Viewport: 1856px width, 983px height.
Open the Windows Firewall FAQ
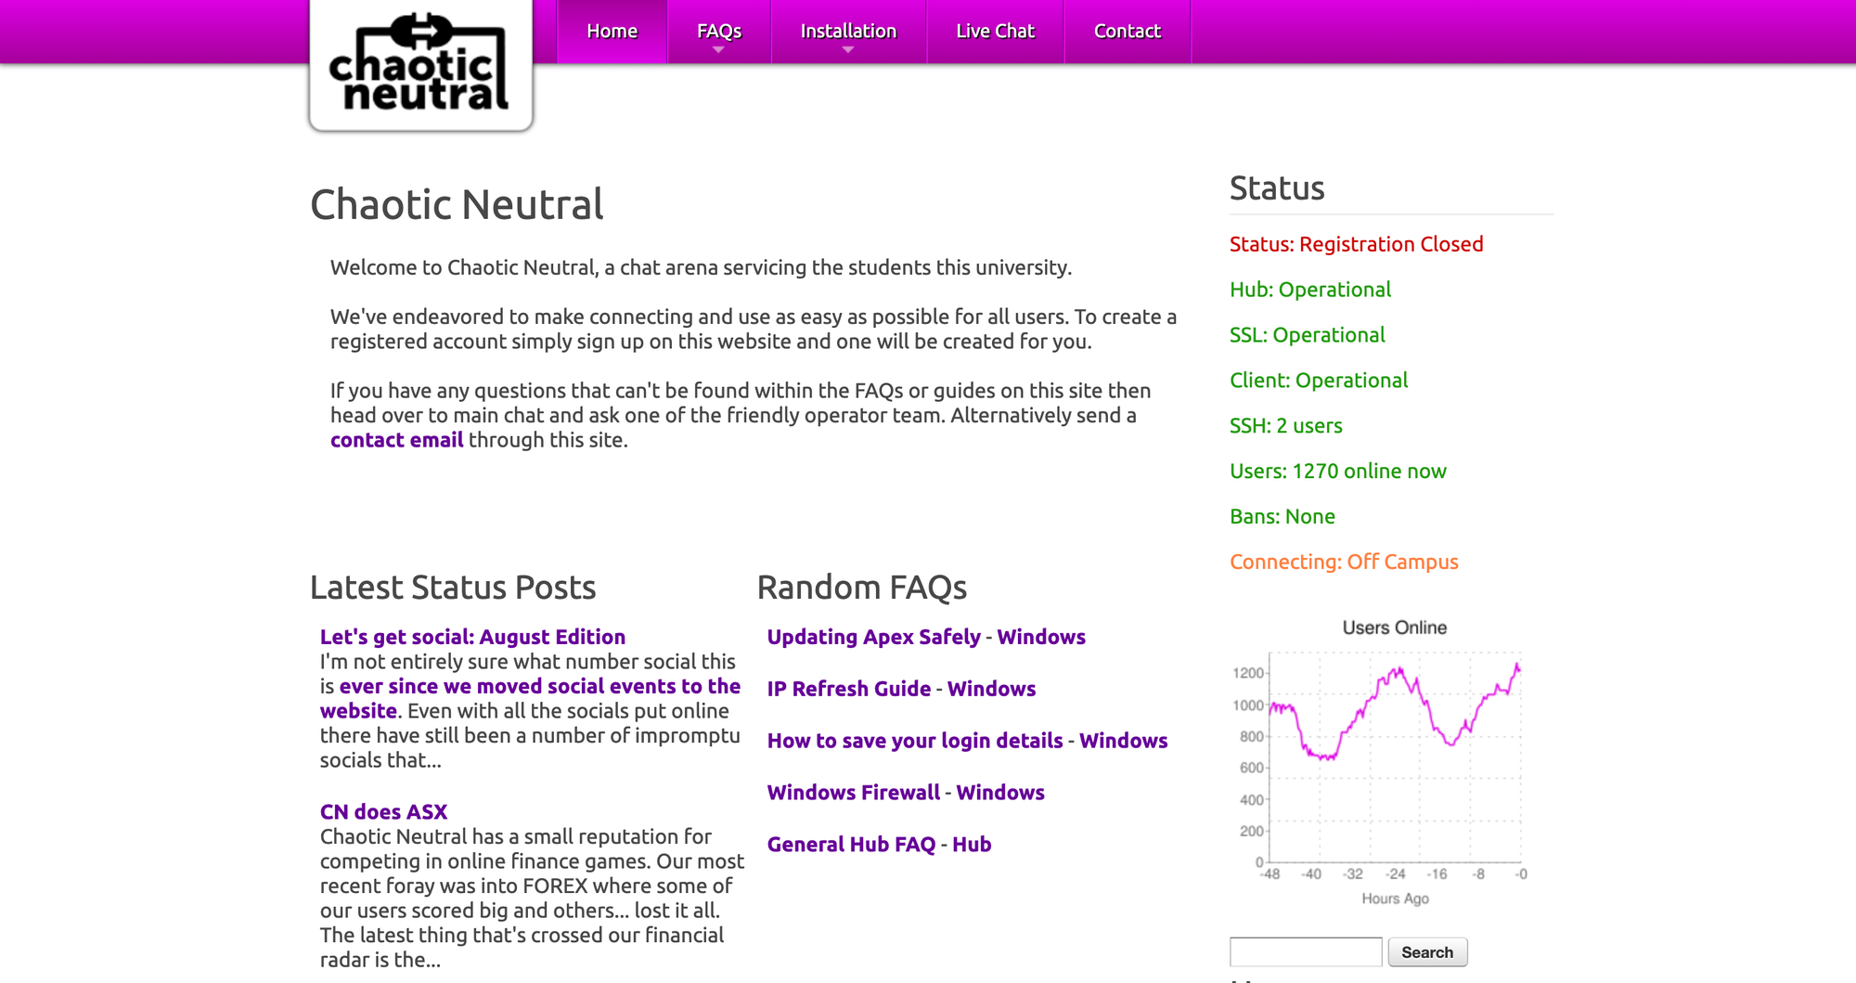(853, 793)
